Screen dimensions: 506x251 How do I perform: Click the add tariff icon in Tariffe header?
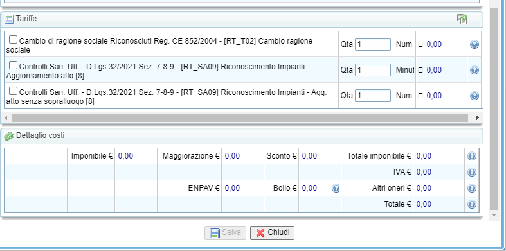(462, 19)
